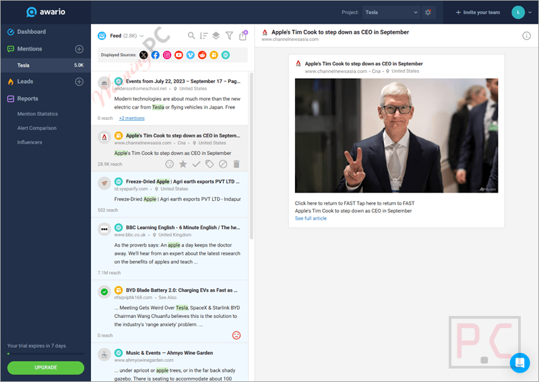
Task: Click the trial expiry progress bar
Action: [x=46, y=354]
